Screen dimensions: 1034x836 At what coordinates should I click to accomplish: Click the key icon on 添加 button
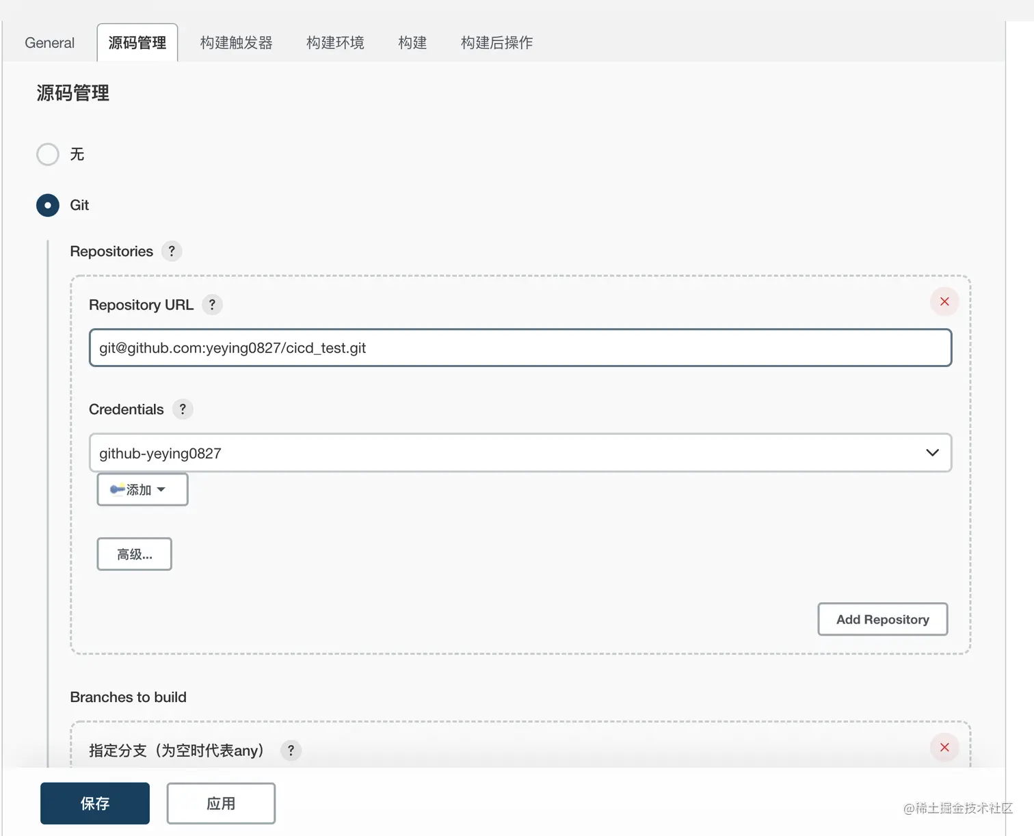click(117, 489)
